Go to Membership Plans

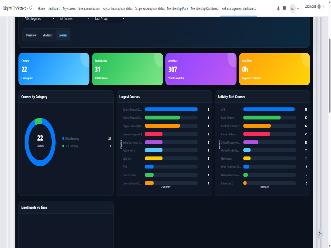[x=178, y=9]
